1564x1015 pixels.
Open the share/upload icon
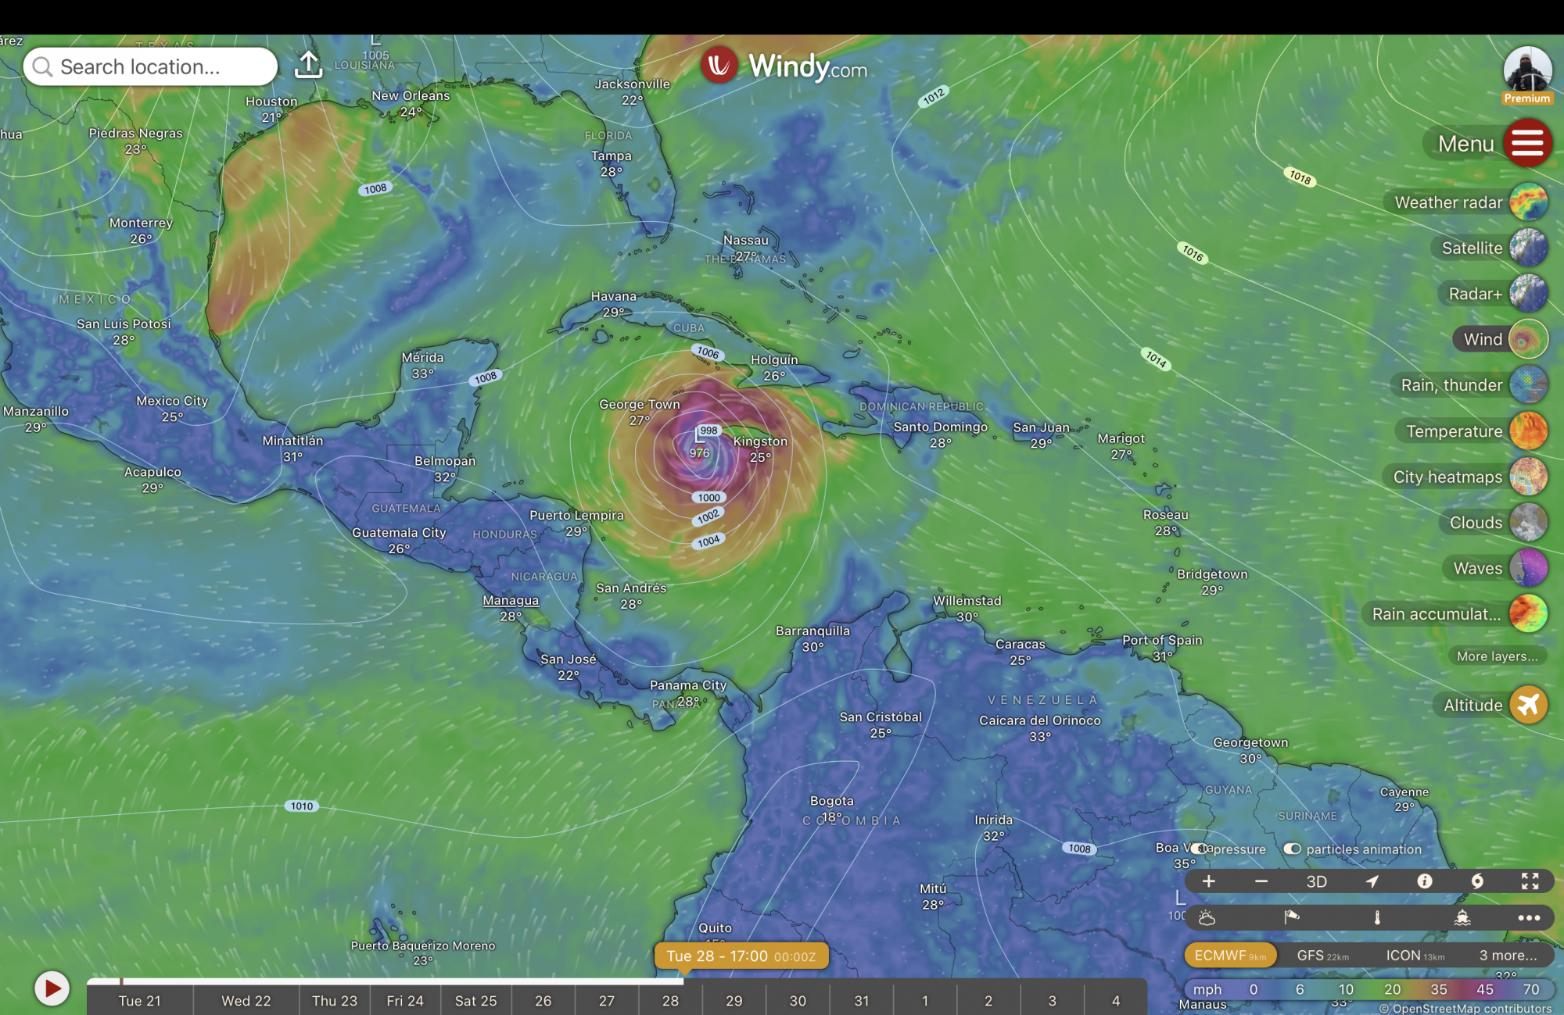pyautogui.click(x=308, y=66)
